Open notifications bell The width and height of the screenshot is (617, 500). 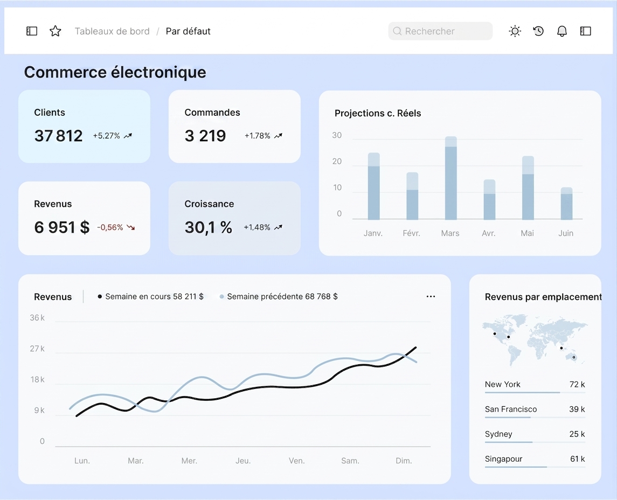pos(562,31)
